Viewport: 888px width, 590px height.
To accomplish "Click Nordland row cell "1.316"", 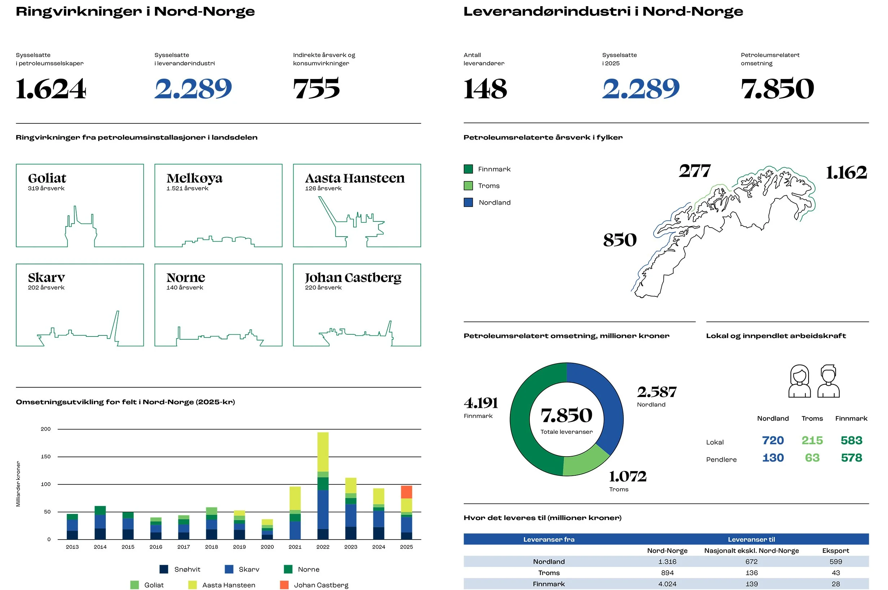I will click(x=667, y=562).
